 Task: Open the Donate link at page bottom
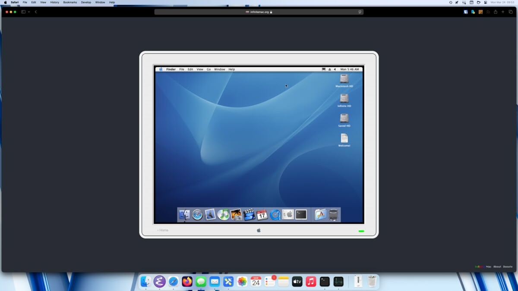point(508,266)
